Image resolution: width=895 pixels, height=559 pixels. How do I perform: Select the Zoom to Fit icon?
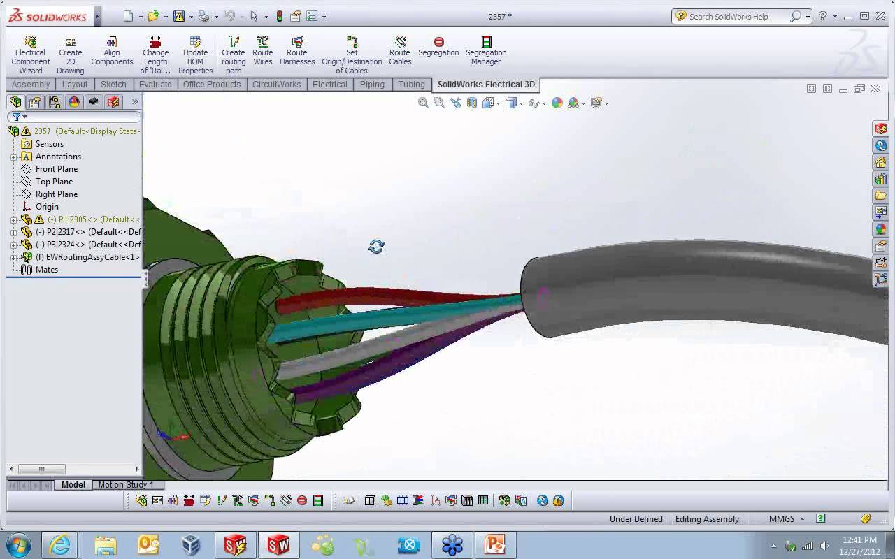423,103
